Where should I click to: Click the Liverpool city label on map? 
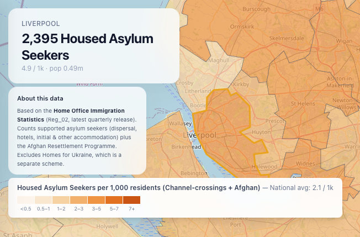click(199, 135)
